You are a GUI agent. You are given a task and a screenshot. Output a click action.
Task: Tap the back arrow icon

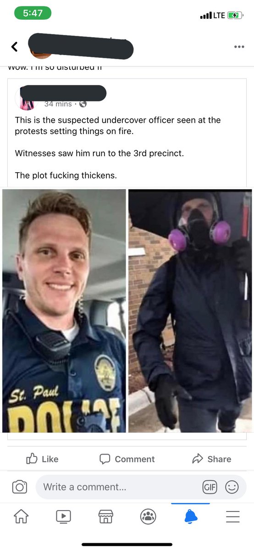[14, 46]
